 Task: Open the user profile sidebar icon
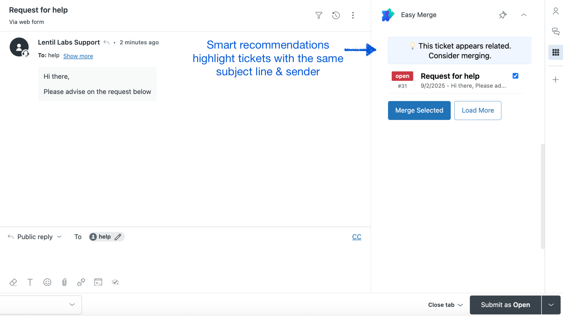(x=555, y=11)
